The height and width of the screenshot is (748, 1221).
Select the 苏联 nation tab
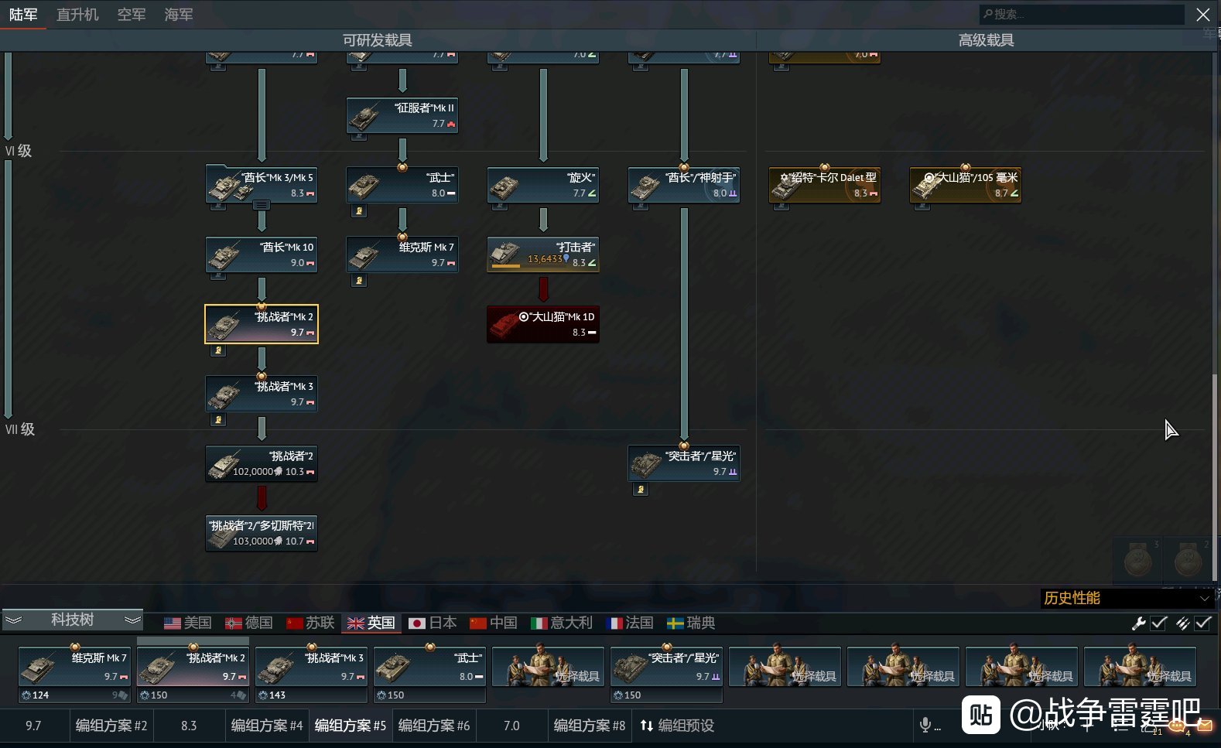(x=310, y=623)
